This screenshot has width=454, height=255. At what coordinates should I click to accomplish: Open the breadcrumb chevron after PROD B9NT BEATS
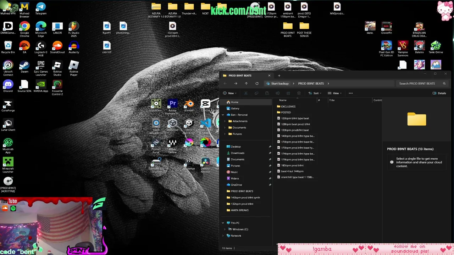coord(328,84)
